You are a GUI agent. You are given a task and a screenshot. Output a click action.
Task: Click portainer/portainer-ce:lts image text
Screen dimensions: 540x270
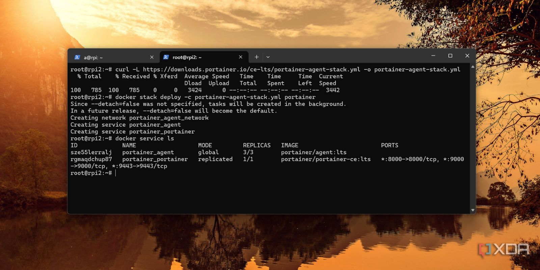(x=326, y=159)
